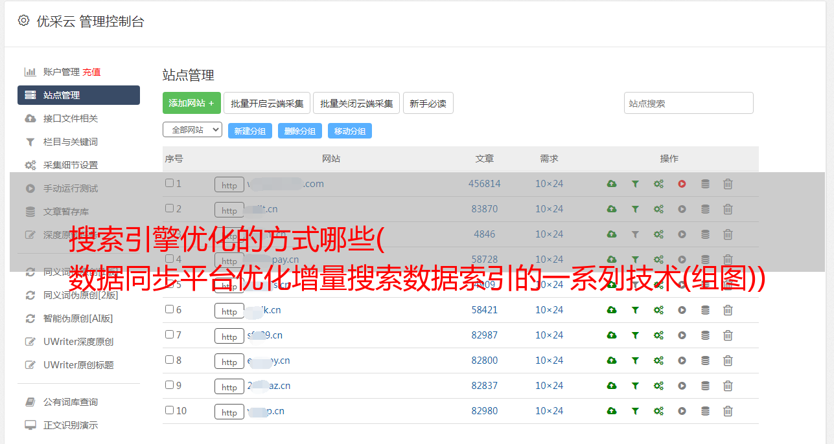Screen dimensions: 834x444
Task: Go to UWriter深度原创 in the sidebar
Action: click(78, 342)
